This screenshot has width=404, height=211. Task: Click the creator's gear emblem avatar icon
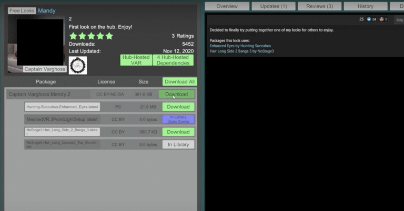click(x=78, y=66)
